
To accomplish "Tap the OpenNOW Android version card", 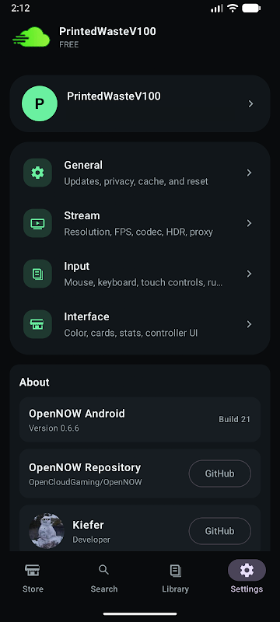I will tap(140, 419).
